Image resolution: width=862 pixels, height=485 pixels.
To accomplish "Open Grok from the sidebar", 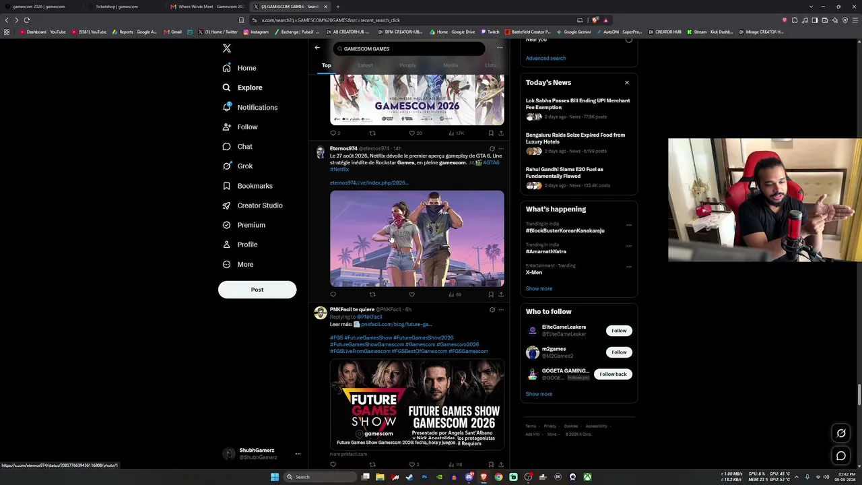I will pyautogui.click(x=237, y=166).
